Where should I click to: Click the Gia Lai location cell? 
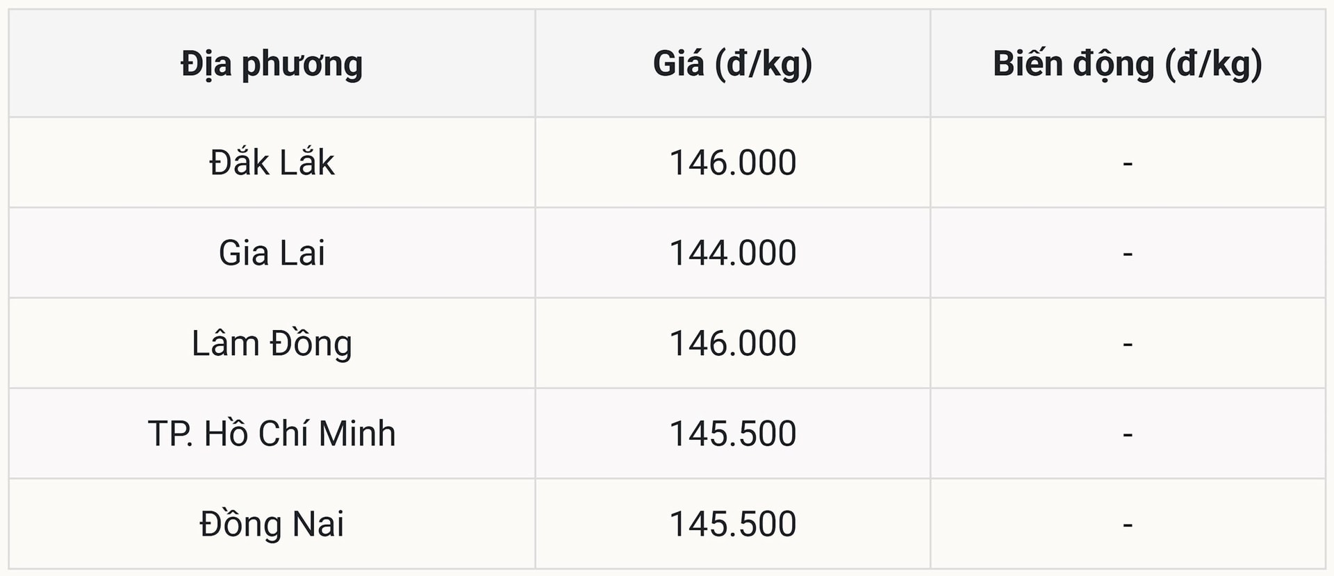click(x=272, y=253)
